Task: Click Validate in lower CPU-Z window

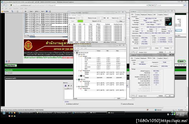Action: coord(161,96)
